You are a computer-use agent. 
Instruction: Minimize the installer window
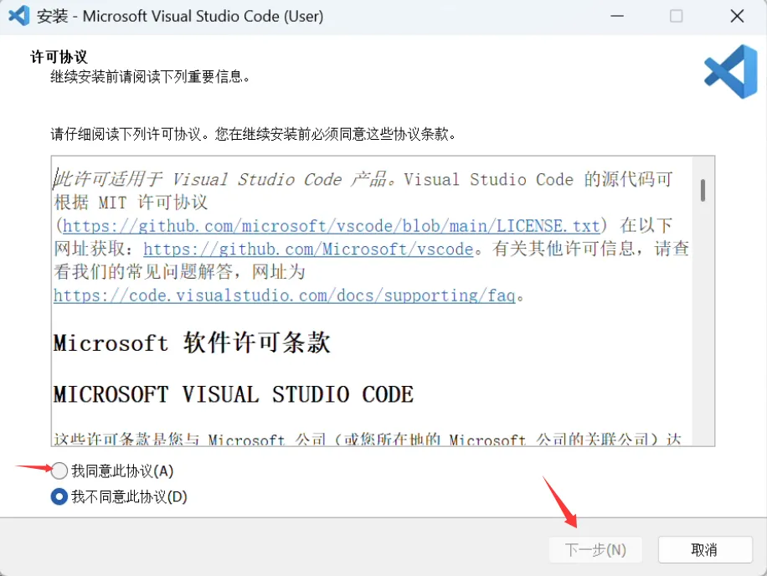(x=617, y=16)
